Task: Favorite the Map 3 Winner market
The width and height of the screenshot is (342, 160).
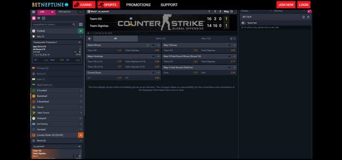Action: coord(229,45)
